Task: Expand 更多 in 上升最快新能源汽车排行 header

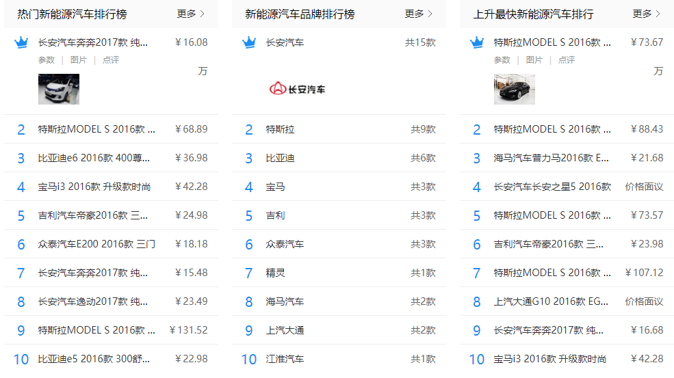Action: [x=647, y=14]
